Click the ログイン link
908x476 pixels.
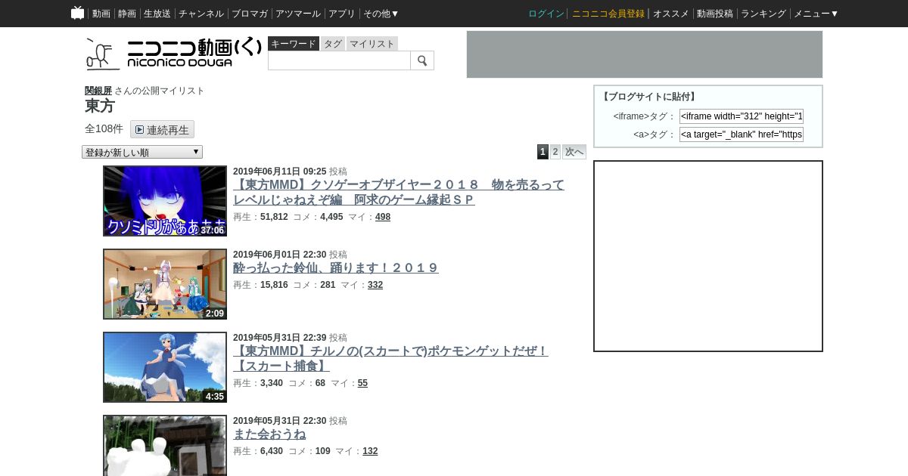(546, 14)
